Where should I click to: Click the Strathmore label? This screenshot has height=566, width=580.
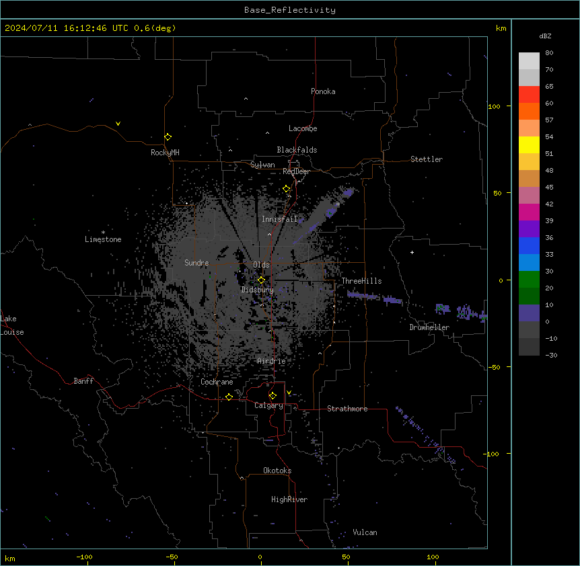347,409
